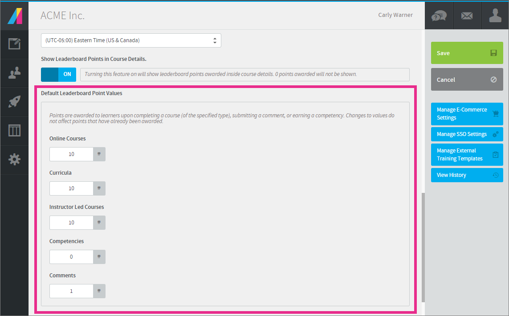Open the Users sidebar icon
Screen dimensions: 509x316
click(14, 73)
